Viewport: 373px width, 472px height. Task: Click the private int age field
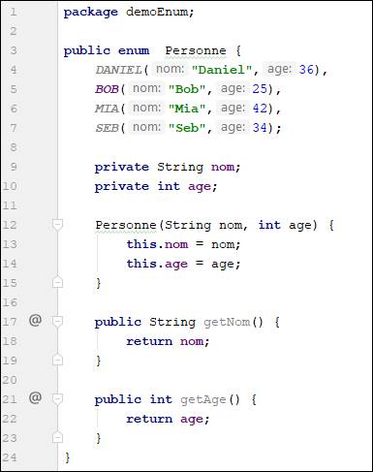[x=156, y=186]
